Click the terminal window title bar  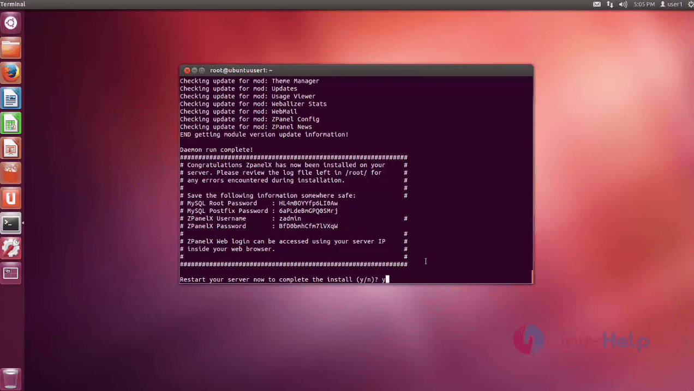[356, 70]
